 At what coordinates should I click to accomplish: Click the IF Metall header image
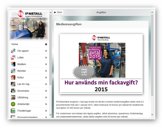pos(29,25)
